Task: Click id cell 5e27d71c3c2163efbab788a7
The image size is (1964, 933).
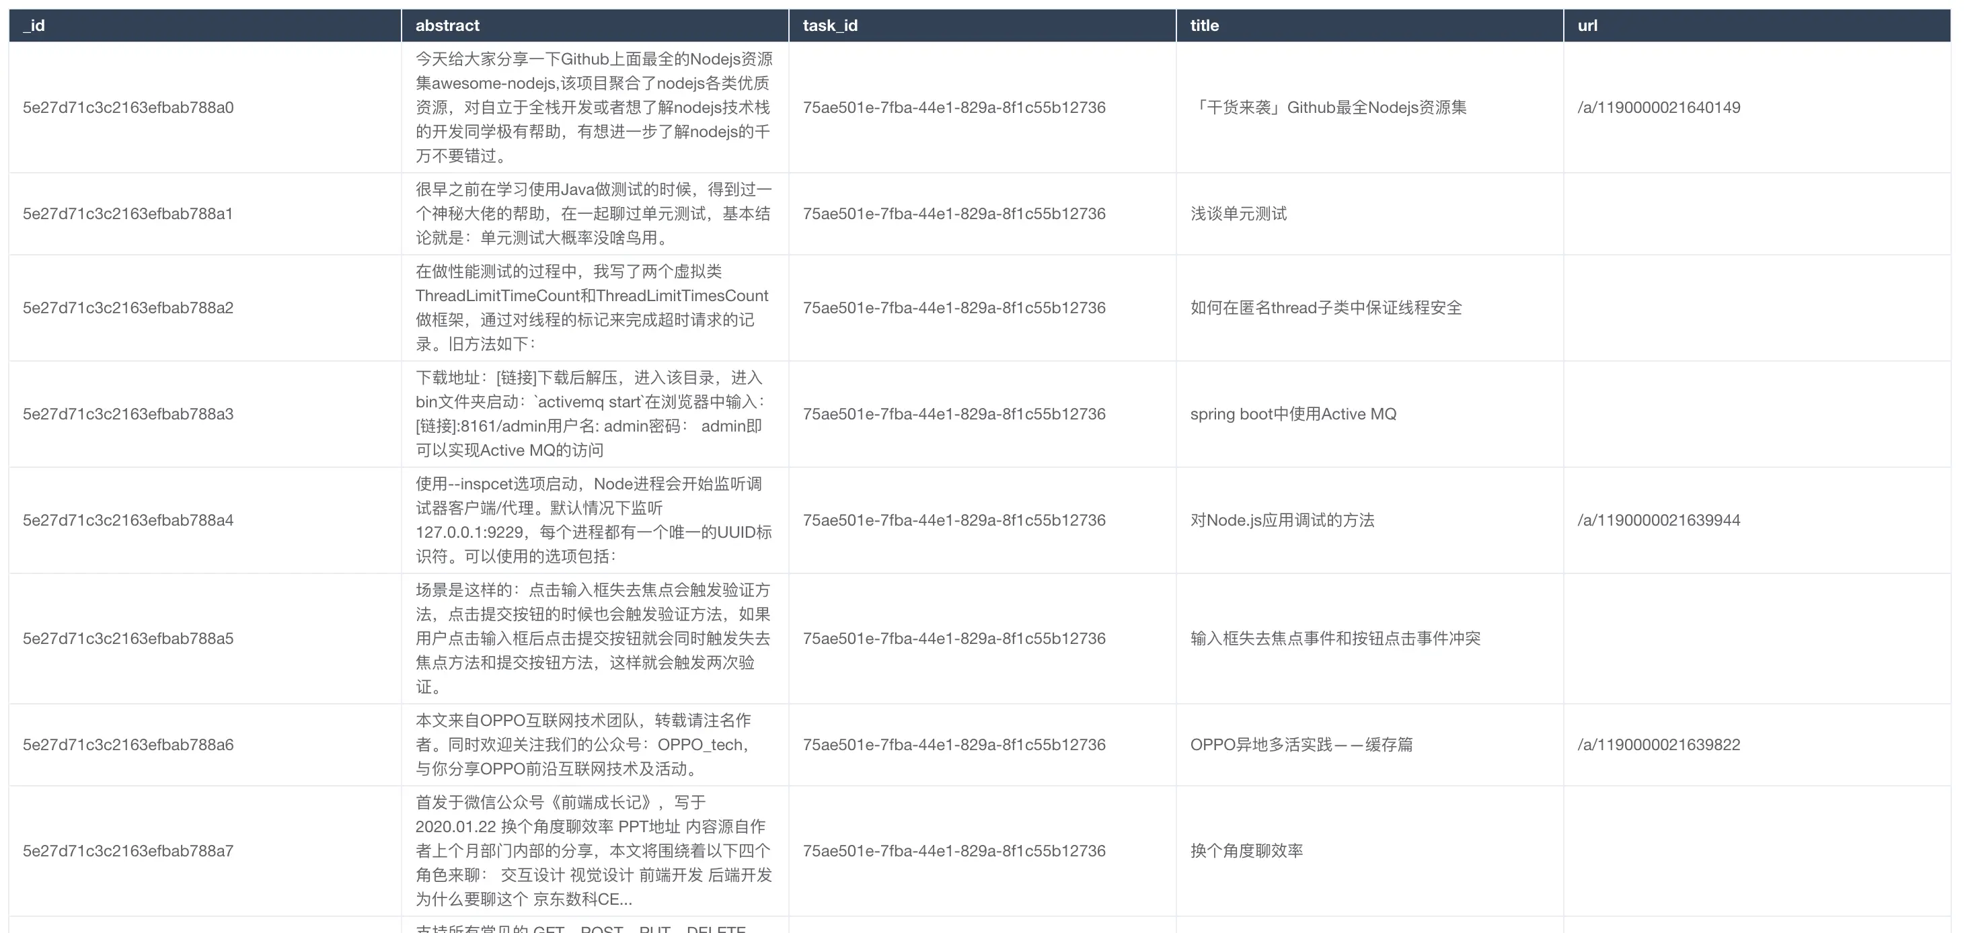Action: pos(128,851)
